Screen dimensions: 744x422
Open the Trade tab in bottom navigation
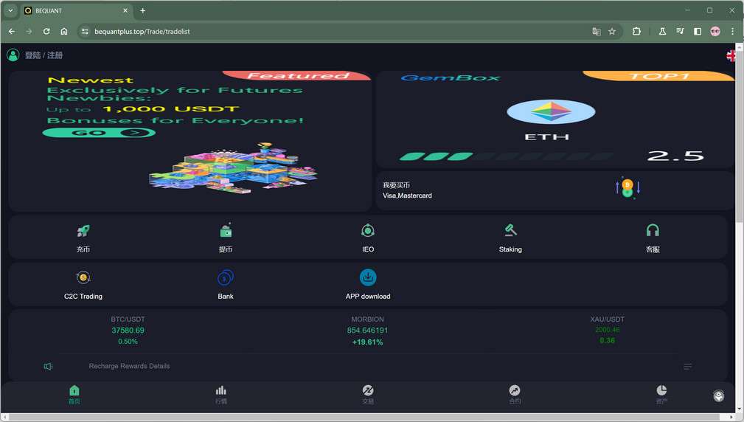[x=368, y=395]
